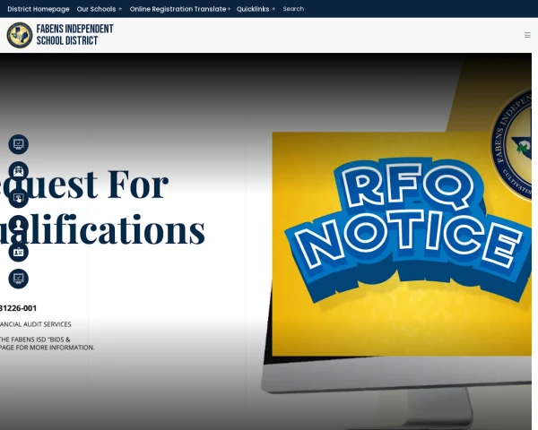The height and width of the screenshot is (430, 538).
Task: Click Fabens Independent School District title text
Action: (x=74, y=35)
